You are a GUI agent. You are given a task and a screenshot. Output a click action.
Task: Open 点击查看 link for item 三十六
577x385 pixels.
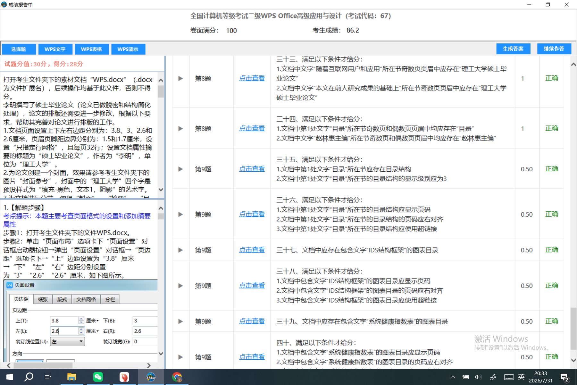coord(252,214)
